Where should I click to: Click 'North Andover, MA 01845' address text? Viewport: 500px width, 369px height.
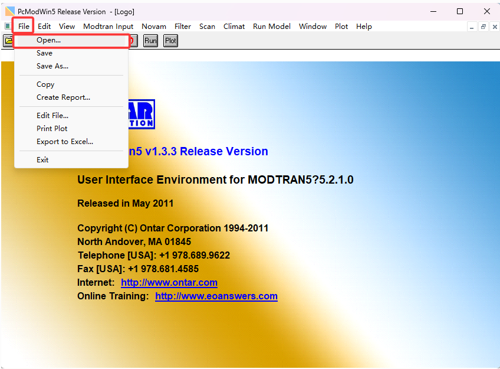[134, 241]
